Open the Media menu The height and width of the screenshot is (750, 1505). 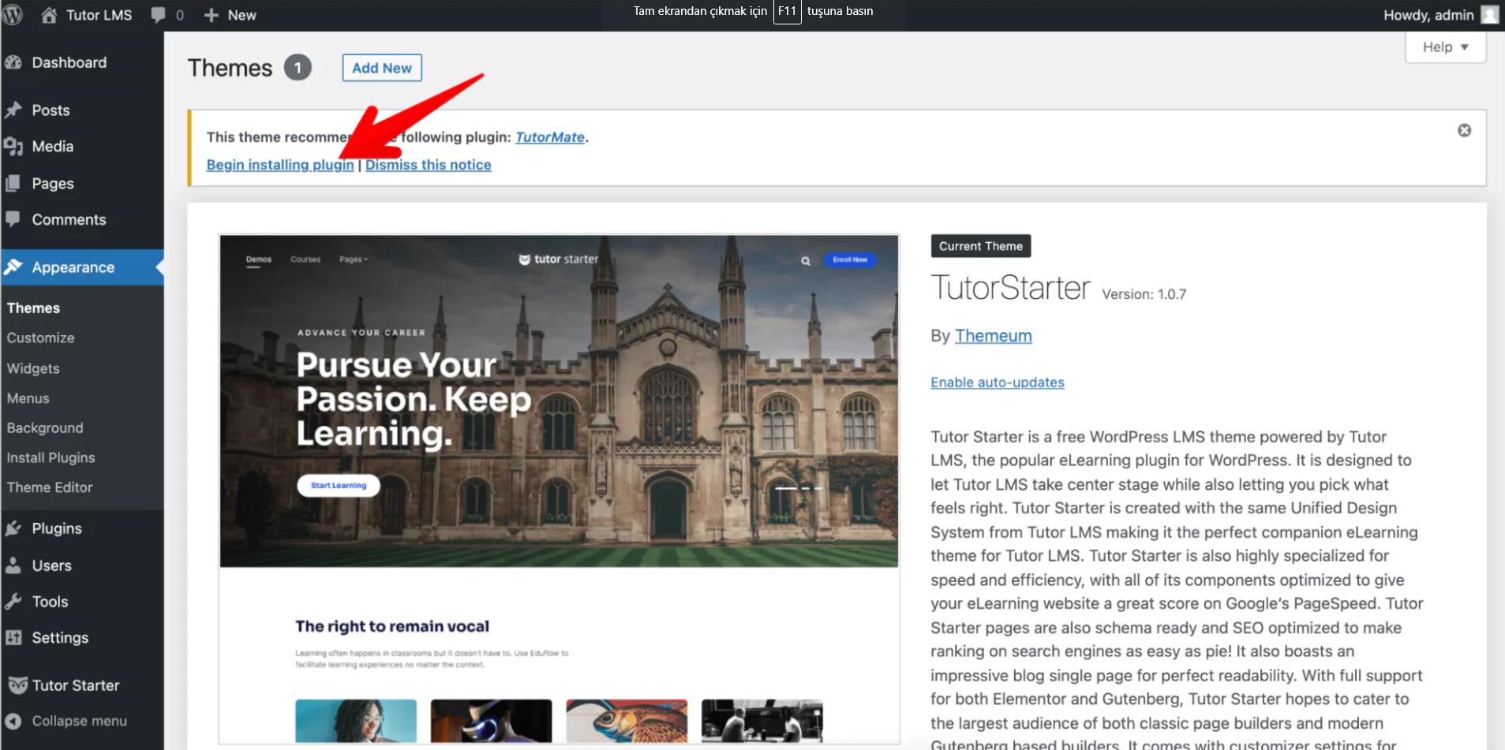coord(52,147)
